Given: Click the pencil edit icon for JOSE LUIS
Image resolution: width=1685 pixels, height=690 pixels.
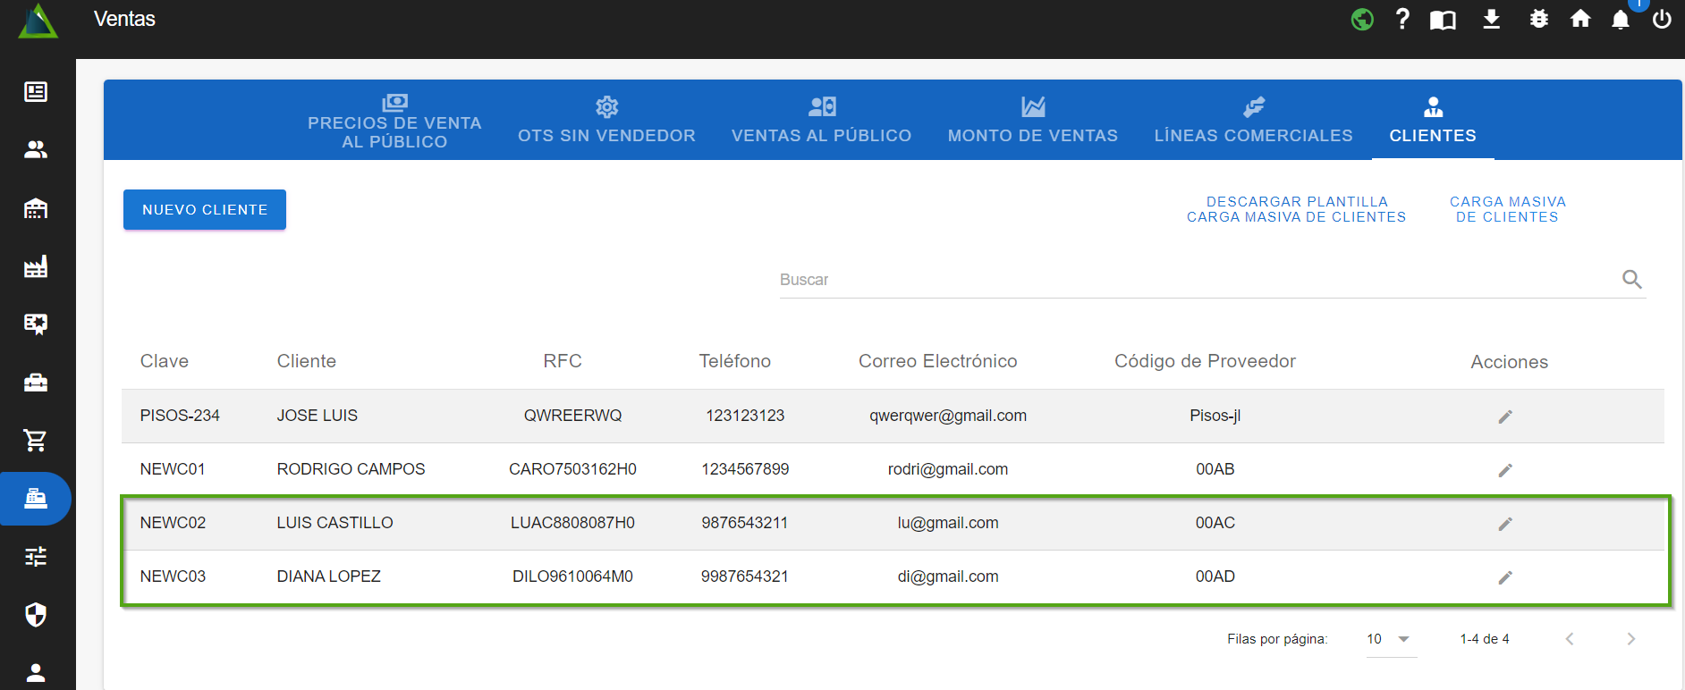Looking at the screenshot, I should (1505, 417).
